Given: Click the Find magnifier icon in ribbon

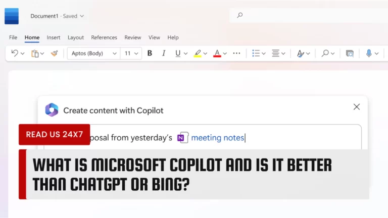Looking at the screenshot, I should [x=325, y=53].
